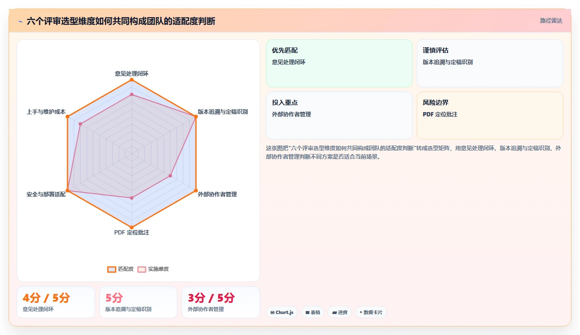Viewport: 580px width, 335px height.
Task: Click the pink 实施难度 point on 外部协作者管理 axis
Action: point(170,175)
